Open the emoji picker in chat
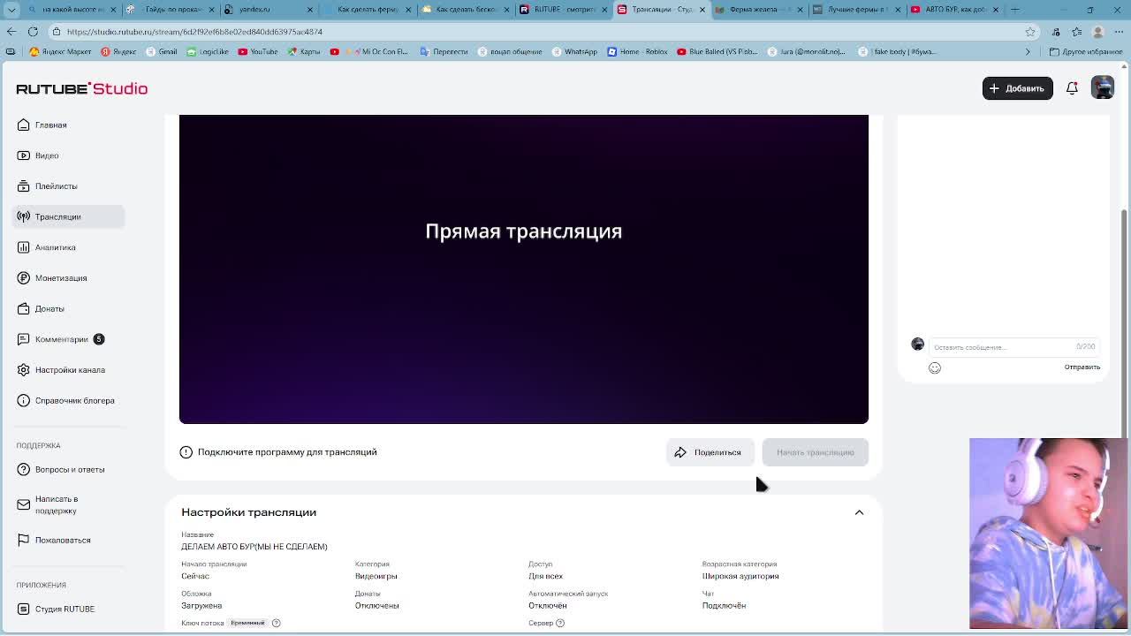 (935, 367)
